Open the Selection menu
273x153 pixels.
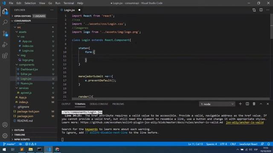(x=30, y=3)
